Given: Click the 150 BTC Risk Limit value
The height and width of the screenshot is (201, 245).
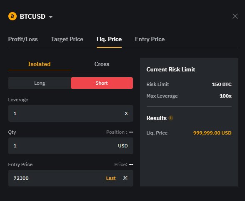Looking at the screenshot, I should point(222,84).
